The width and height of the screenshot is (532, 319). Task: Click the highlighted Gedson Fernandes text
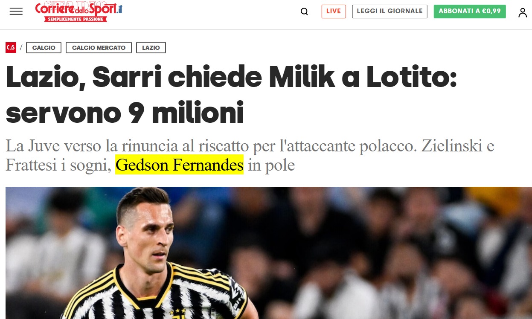tap(179, 165)
